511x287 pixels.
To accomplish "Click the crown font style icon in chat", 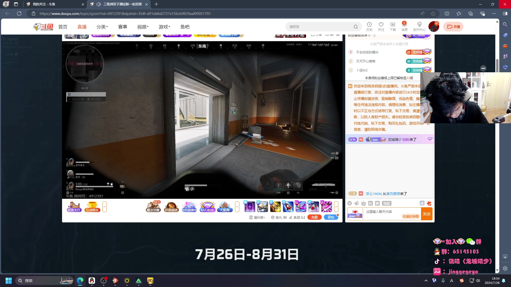I will pyautogui.click(x=363, y=203).
